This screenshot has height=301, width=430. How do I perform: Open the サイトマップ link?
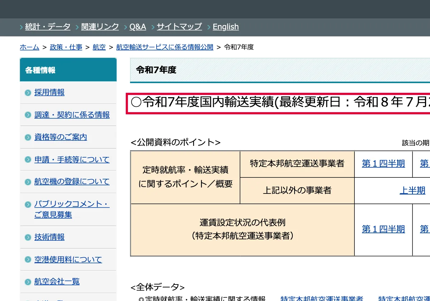[x=179, y=27]
